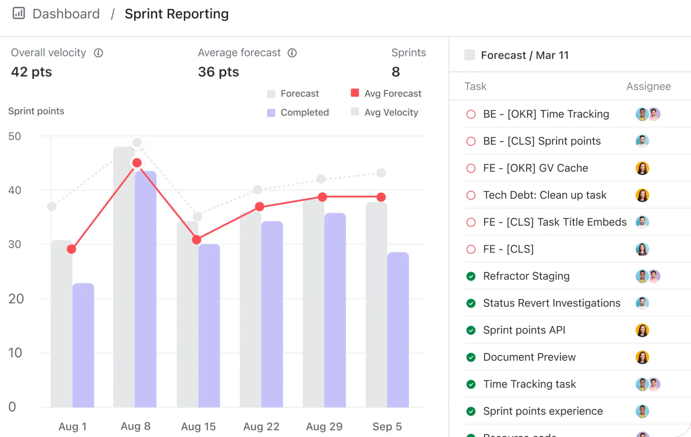The image size is (691, 437).
Task: Click assignee avatar for Tech Debt: Clean up task
Action: (x=642, y=195)
